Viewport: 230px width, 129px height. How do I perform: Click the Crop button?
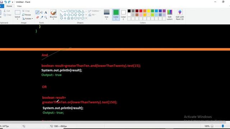point(26,11)
